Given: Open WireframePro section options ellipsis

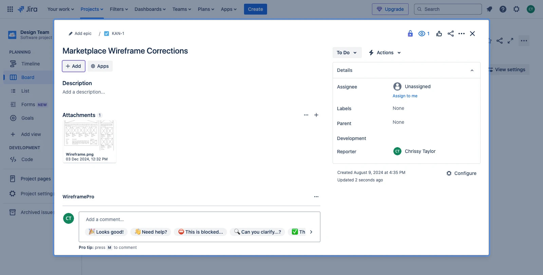Looking at the screenshot, I should click(x=316, y=197).
